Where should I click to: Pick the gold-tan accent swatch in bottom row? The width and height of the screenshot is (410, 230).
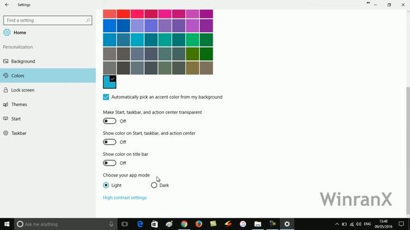point(192,68)
